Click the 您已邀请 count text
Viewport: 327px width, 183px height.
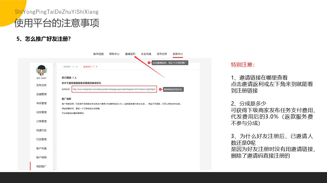(x=69, y=78)
